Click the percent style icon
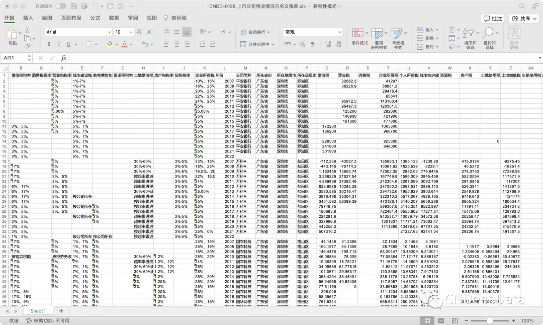 302,44
